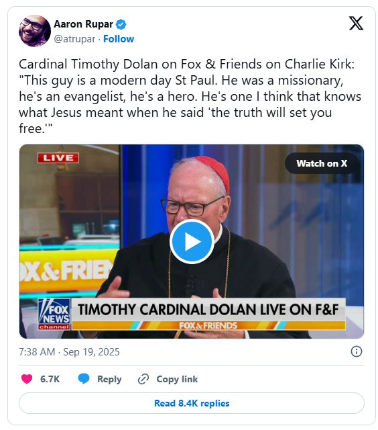Click the Reply text label
The height and width of the screenshot is (430, 378).
(x=109, y=379)
